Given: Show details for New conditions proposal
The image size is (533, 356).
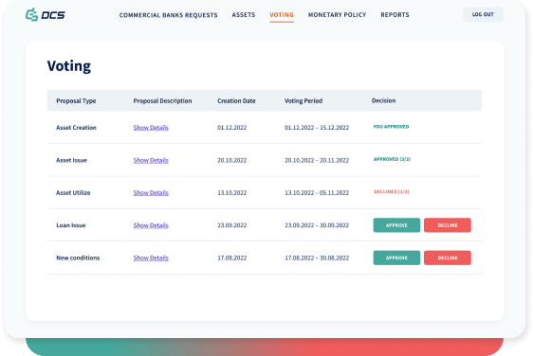Looking at the screenshot, I should tap(151, 258).
